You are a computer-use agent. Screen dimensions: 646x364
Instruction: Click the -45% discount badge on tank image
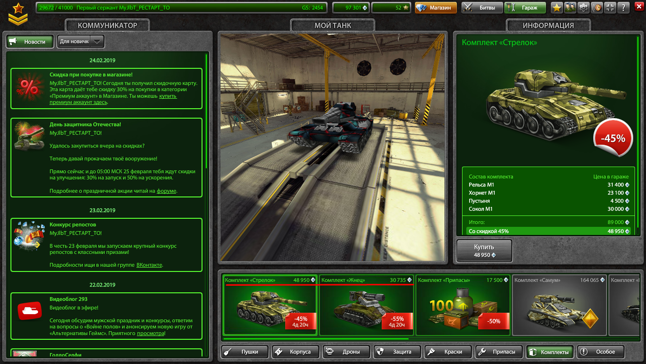click(613, 139)
